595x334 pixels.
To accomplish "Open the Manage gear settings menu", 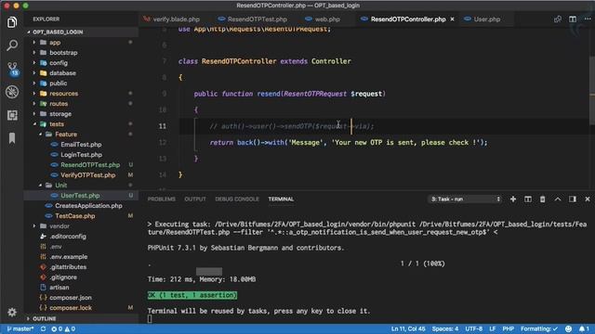I will click(x=12, y=312).
